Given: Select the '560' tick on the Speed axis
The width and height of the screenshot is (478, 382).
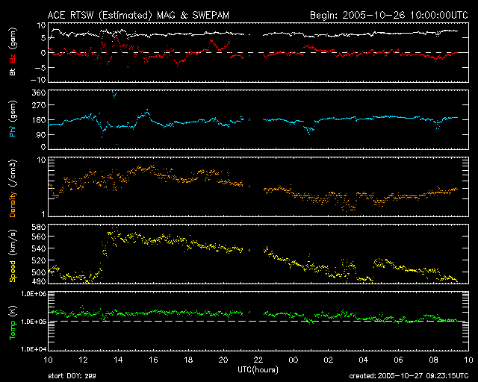Looking at the screenshot, I should pyautogui.click(x=39, y=237).
